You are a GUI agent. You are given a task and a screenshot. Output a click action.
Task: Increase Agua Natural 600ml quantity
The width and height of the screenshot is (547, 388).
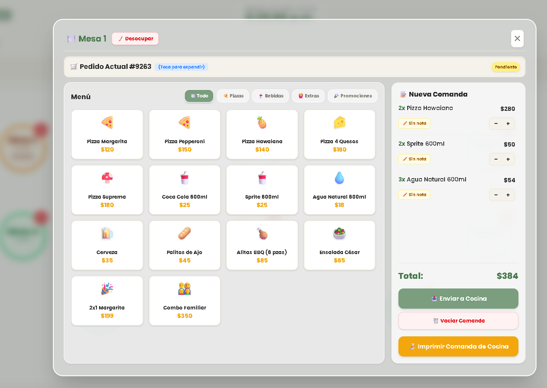click(508, 195)
